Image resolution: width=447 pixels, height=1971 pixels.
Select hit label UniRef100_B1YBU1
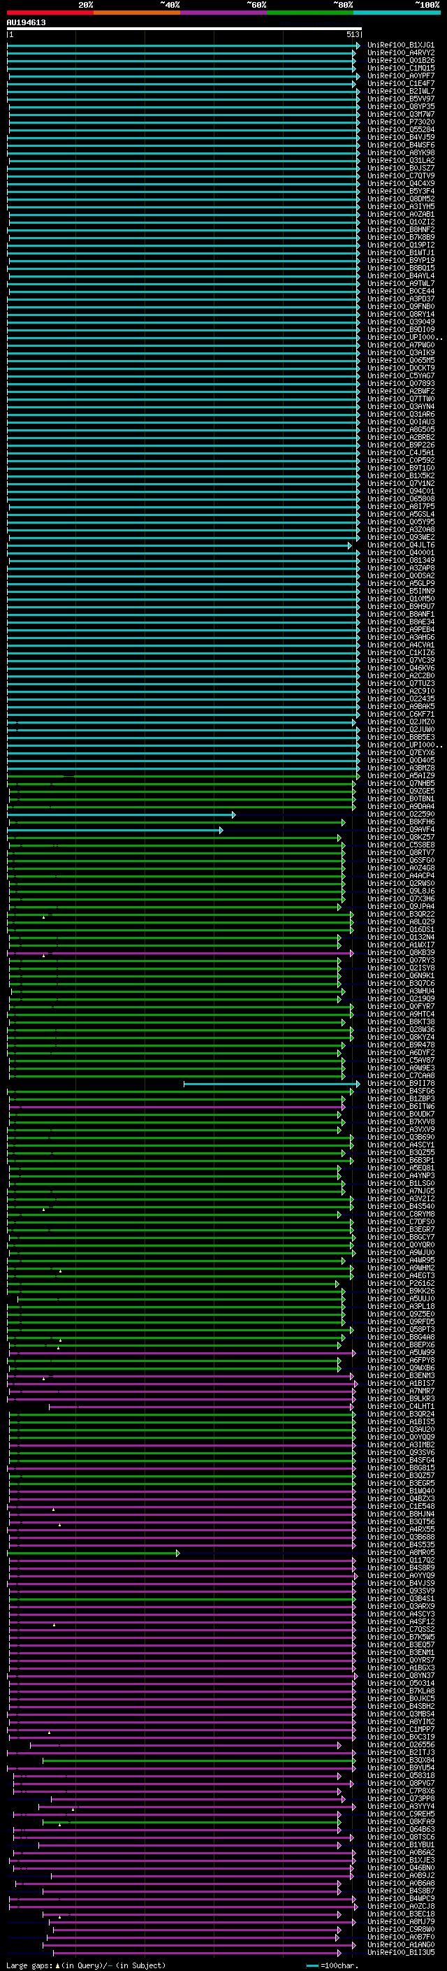tap(401, 1846)
